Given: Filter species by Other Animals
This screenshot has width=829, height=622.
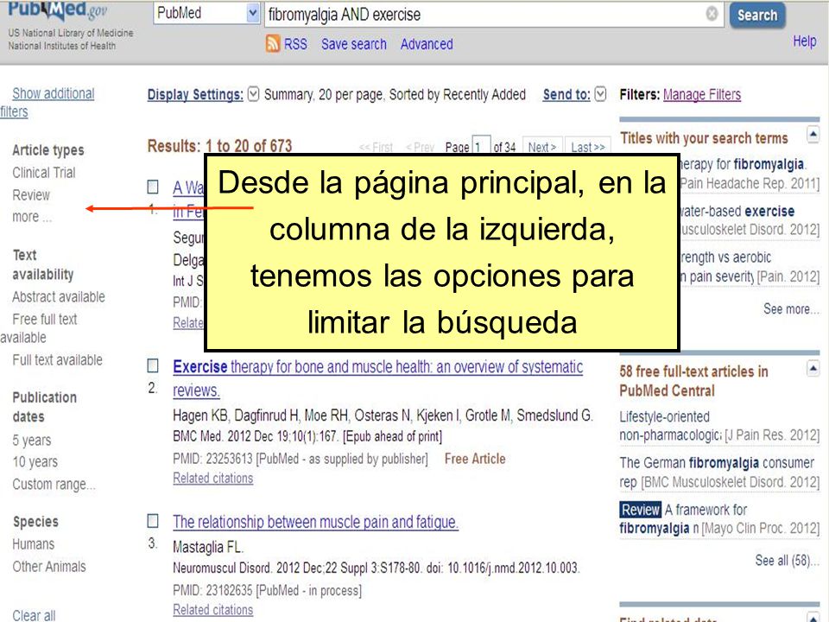Looking at the screenshot, I should point(49,567).
